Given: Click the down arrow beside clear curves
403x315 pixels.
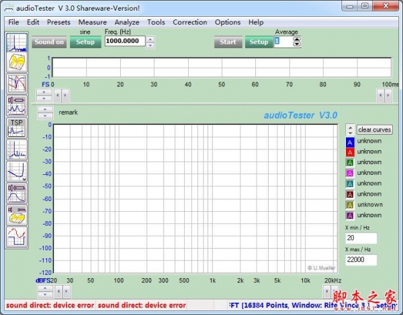Looking at the screenshot, I should click(351, 133).
